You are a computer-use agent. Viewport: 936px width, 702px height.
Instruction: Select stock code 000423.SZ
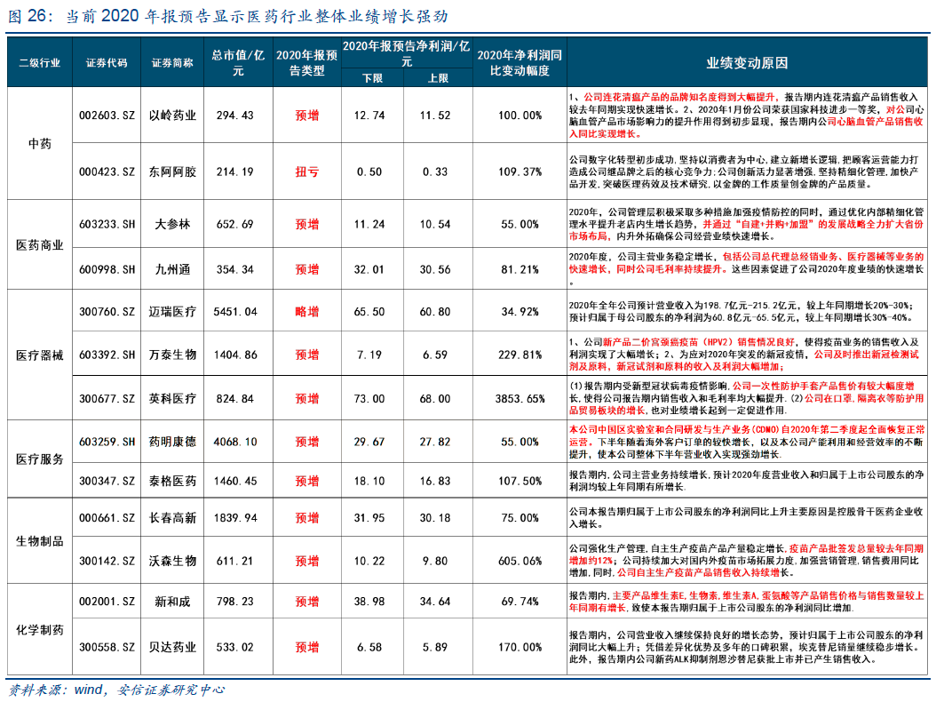(x=107, y=172)
